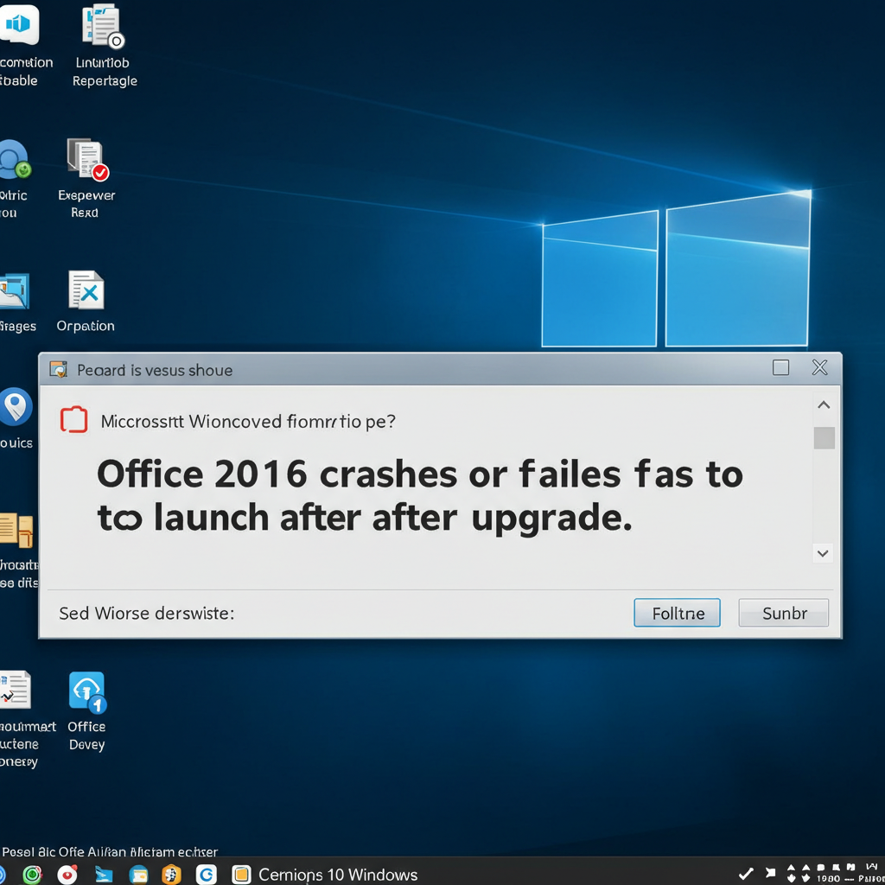Screen dimensions: 885x885
Task: Open the blue G taskbar icon
Action: point(207,875)
